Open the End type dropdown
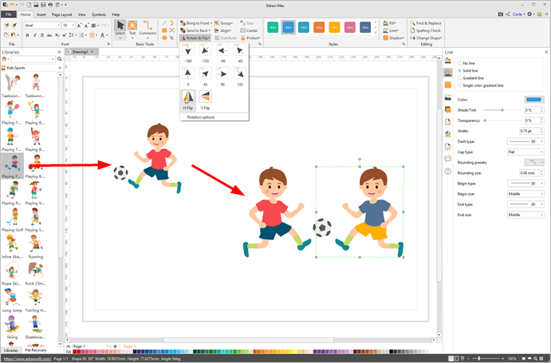 point(525,204)
